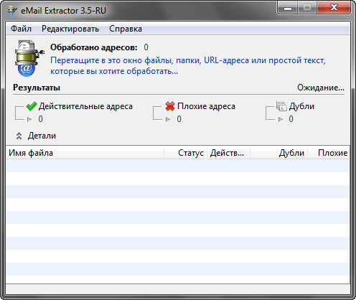Click the duplicates stacked pages icon
This screenshot has height=300, width=356.
click(281, 106)
